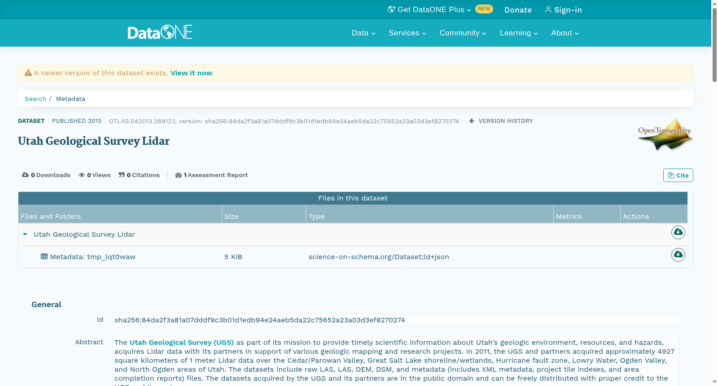Click the dataset title heading
The height and width of the screenshot is (386, 718).
(x=94, y=141)
